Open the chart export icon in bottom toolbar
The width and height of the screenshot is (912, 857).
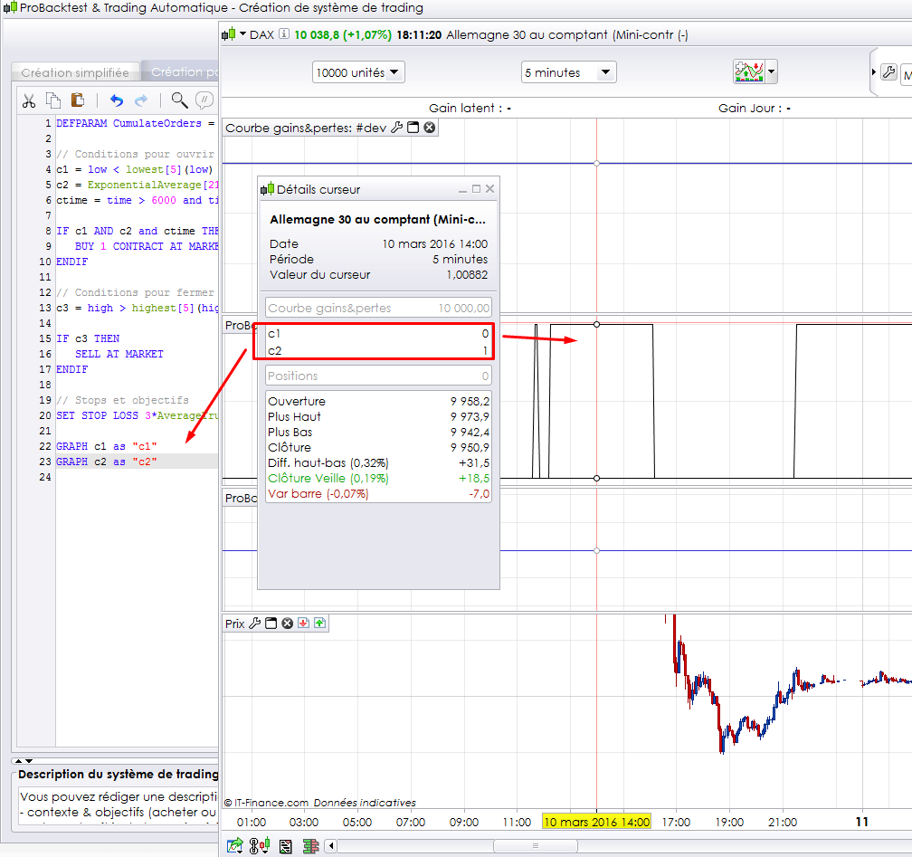(235, 845)
